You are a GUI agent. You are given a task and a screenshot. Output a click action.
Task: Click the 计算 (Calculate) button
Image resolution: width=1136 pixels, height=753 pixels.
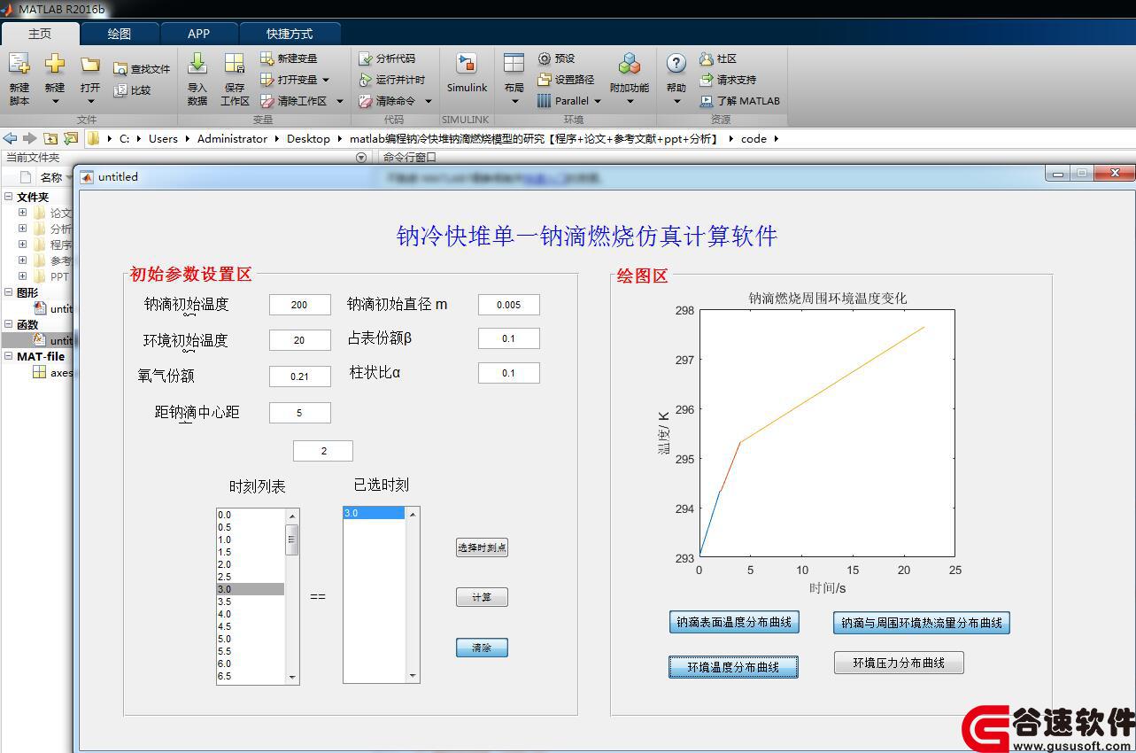point(482,597)
